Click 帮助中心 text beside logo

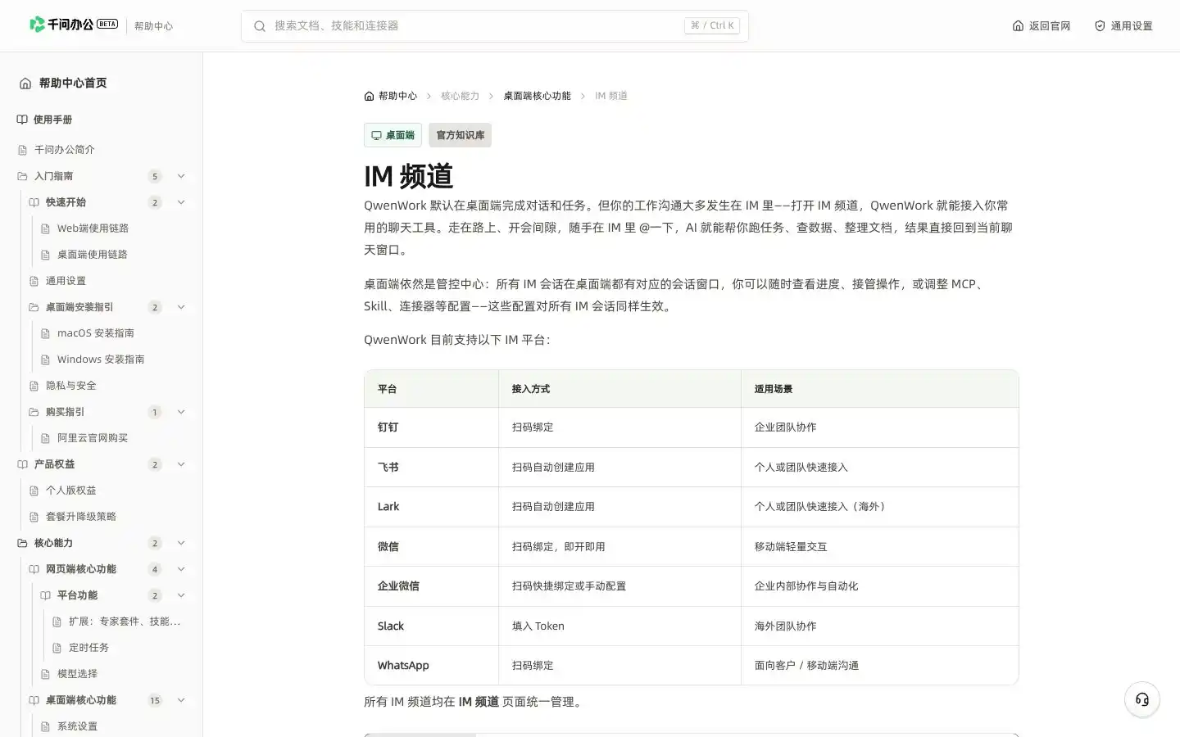(x=153, y=26)
